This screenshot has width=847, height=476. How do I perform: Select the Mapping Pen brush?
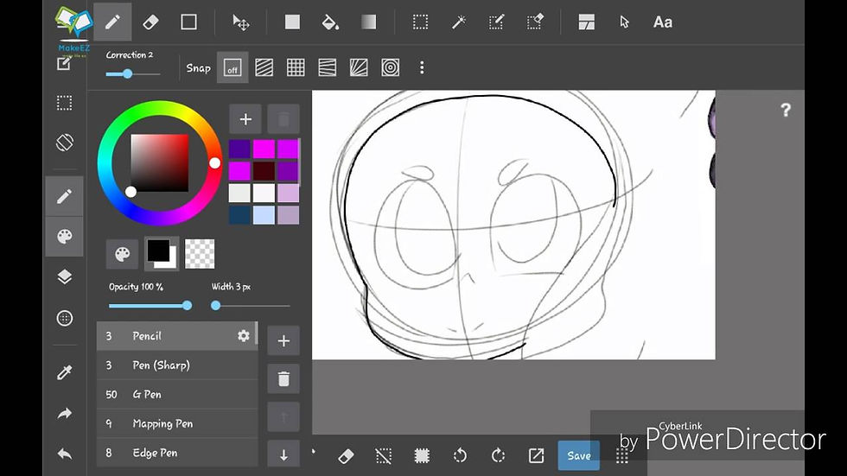177,423
